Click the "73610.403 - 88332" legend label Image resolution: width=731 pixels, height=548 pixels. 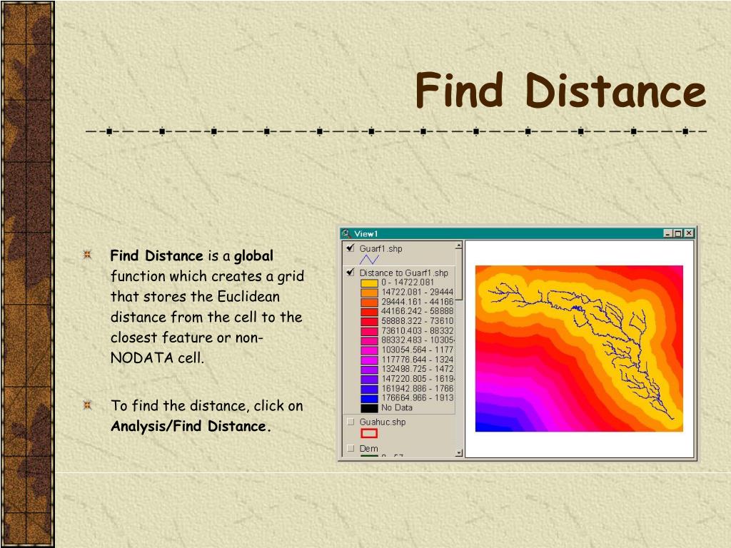(417, 331)
